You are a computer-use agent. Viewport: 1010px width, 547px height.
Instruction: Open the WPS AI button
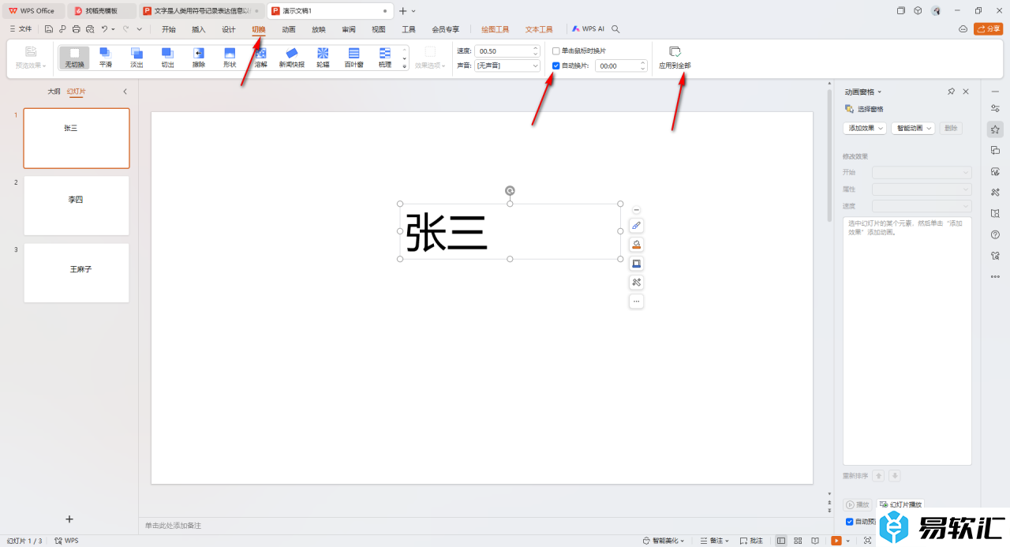click(587, 29)
